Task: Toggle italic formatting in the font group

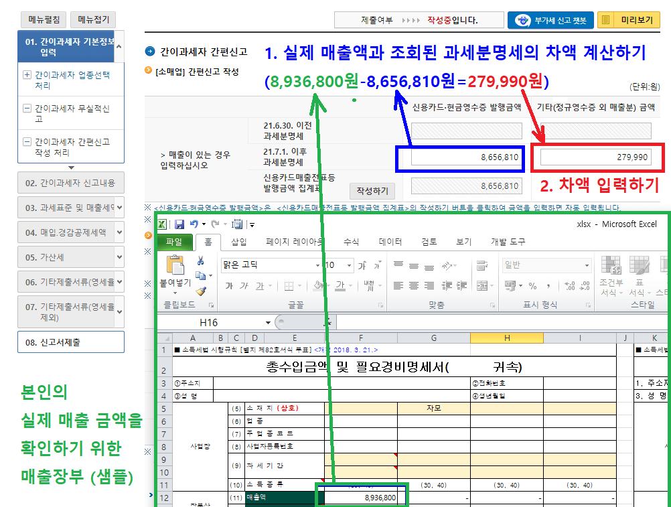Action: [243, 287]
